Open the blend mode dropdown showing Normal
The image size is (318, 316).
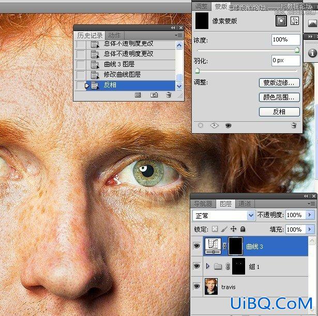(224, 216)
